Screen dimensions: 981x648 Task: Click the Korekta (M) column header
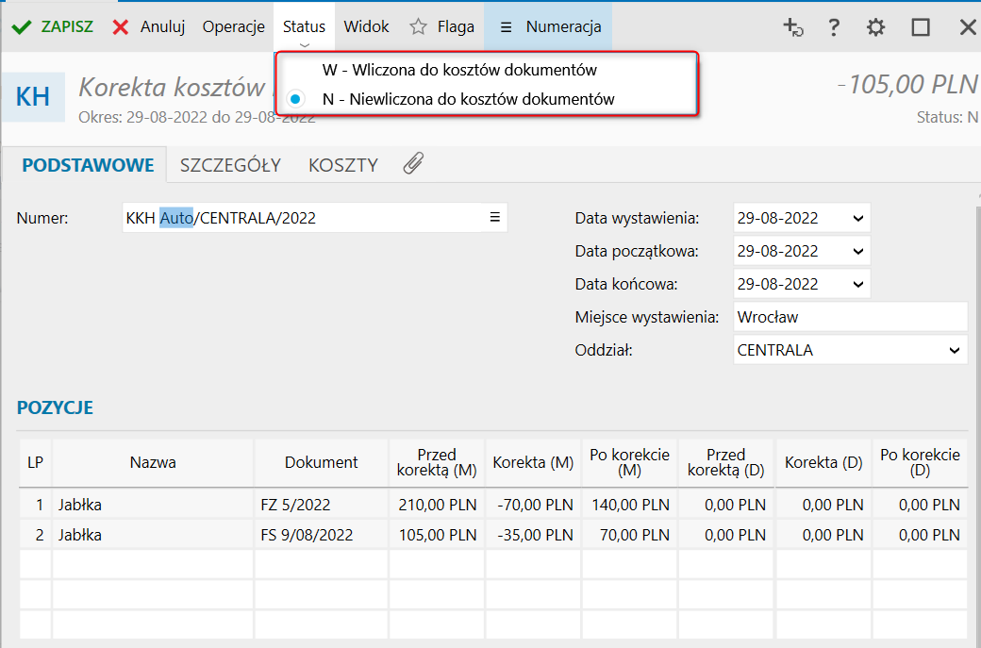pos(533,462)
